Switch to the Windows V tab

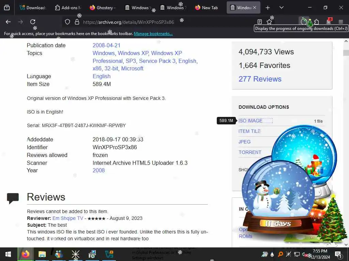[x=138, y=8]
